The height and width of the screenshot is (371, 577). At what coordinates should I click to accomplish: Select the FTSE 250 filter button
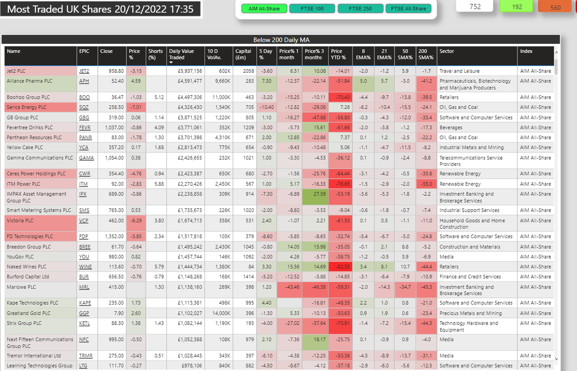pos(360,9)
